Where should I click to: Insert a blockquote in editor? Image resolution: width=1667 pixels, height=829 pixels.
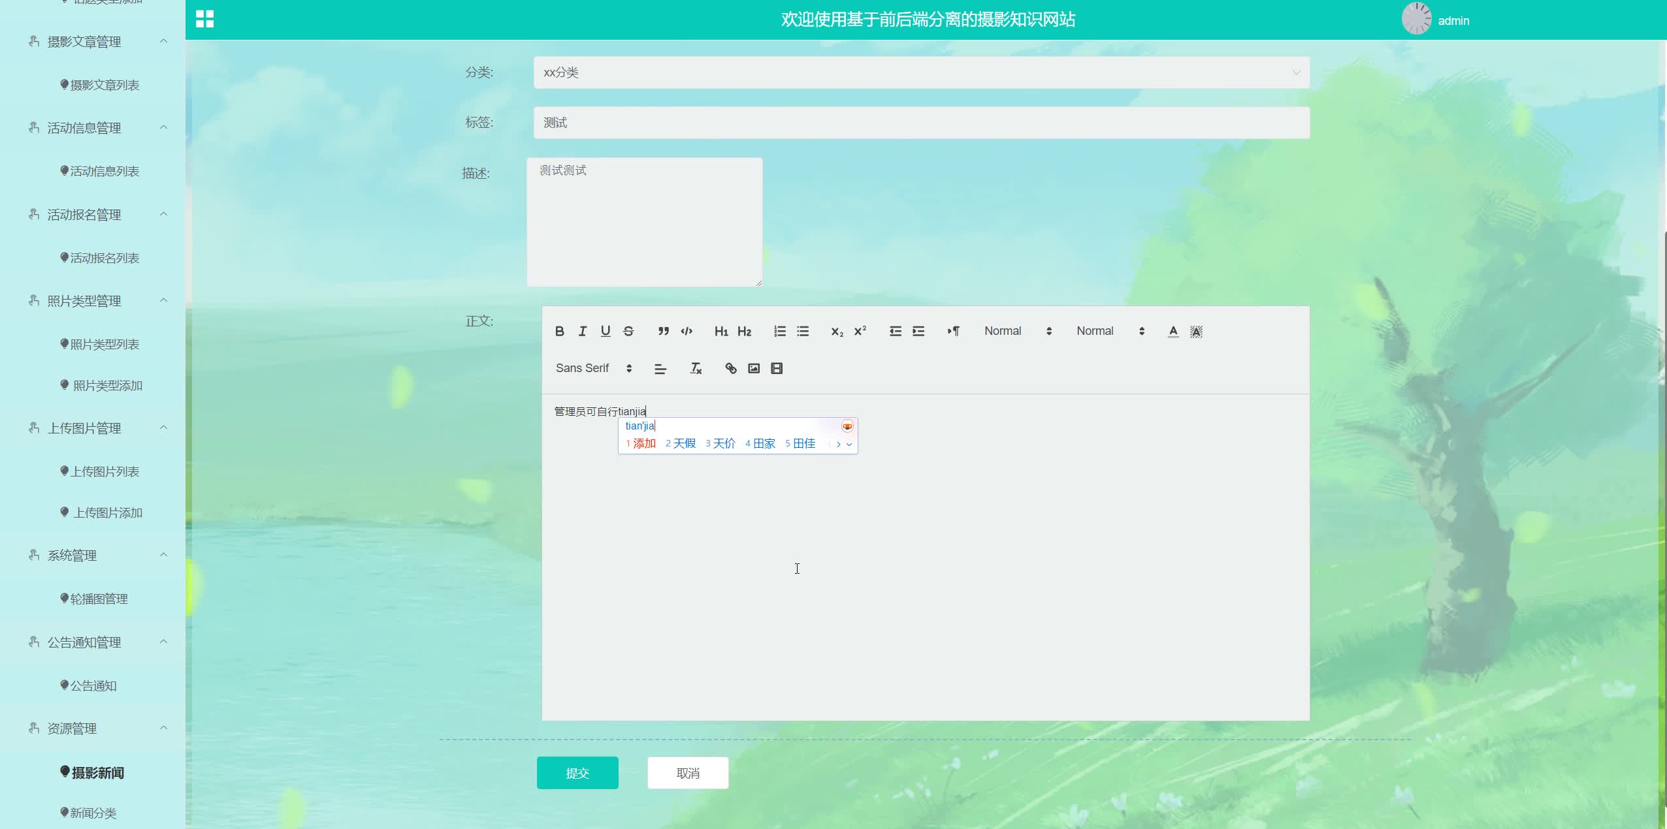pos(663,332)
